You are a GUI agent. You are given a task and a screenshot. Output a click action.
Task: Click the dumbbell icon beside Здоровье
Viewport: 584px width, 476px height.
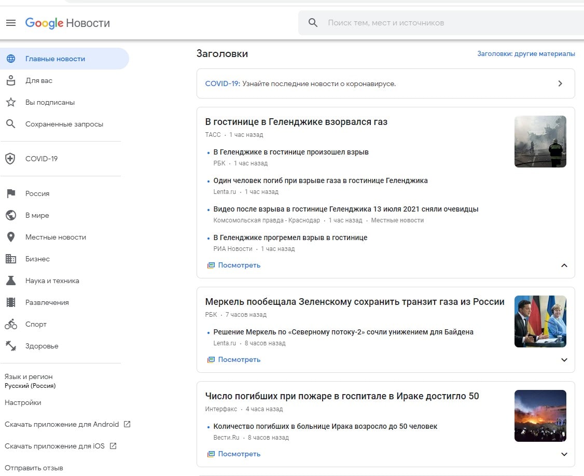pyautogui.click(x=11, y=346)
